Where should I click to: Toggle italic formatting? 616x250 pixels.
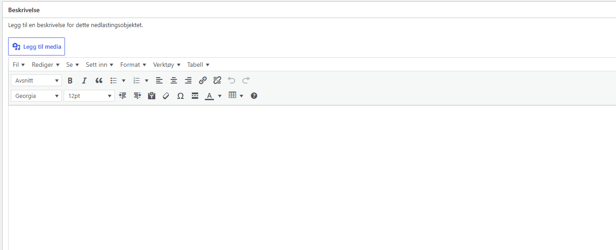84,80
